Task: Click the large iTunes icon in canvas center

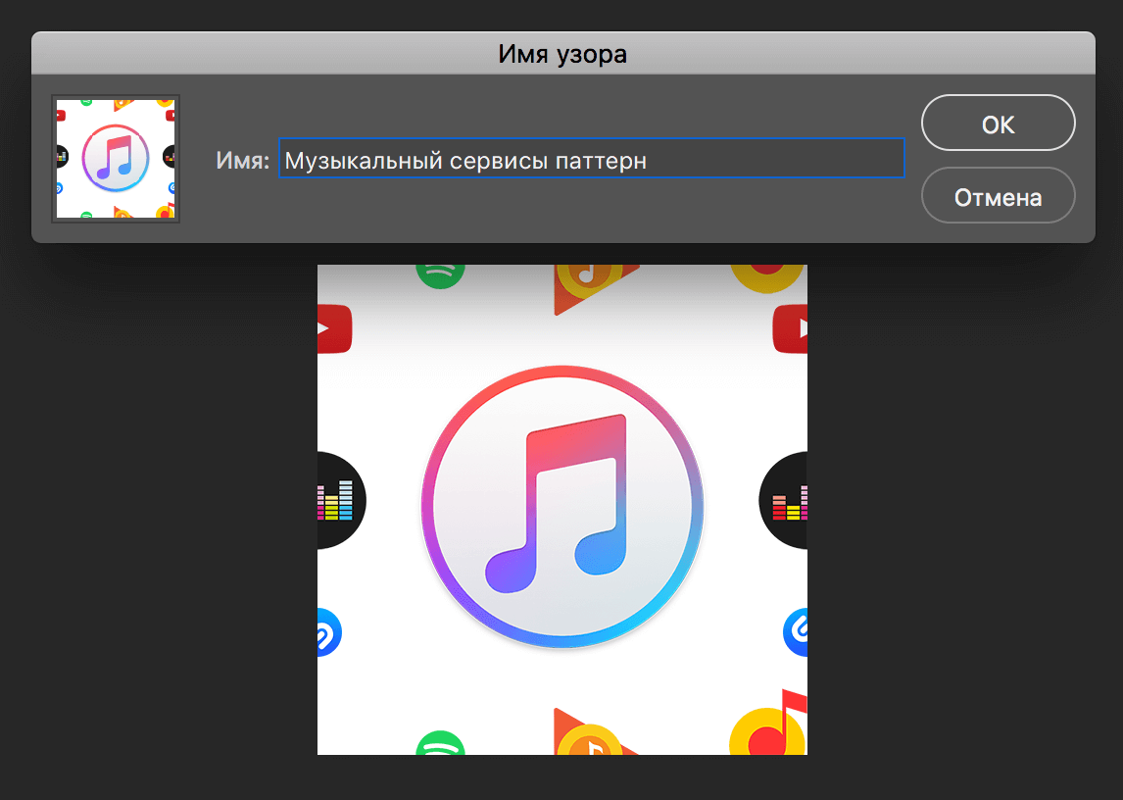Action: [562, 509]
